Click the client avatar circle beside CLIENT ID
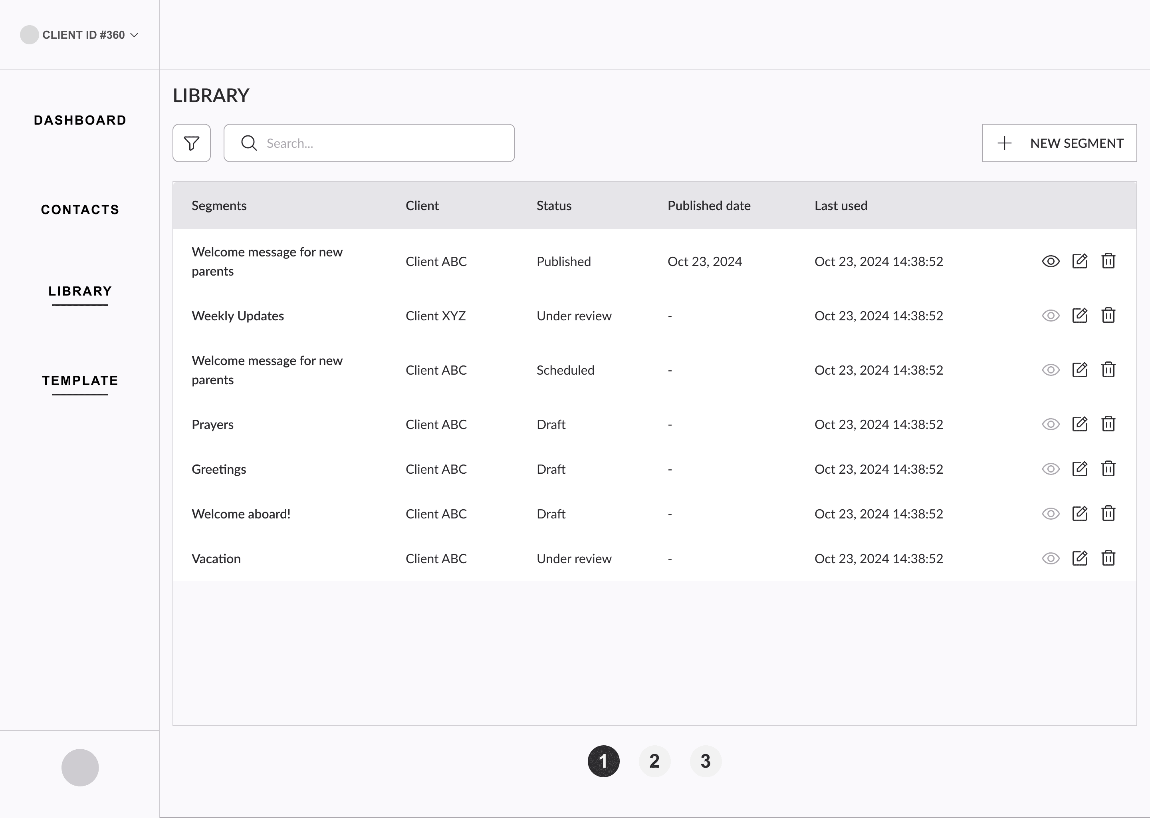This screenshot has height=818, width=1150. (29, 35)
